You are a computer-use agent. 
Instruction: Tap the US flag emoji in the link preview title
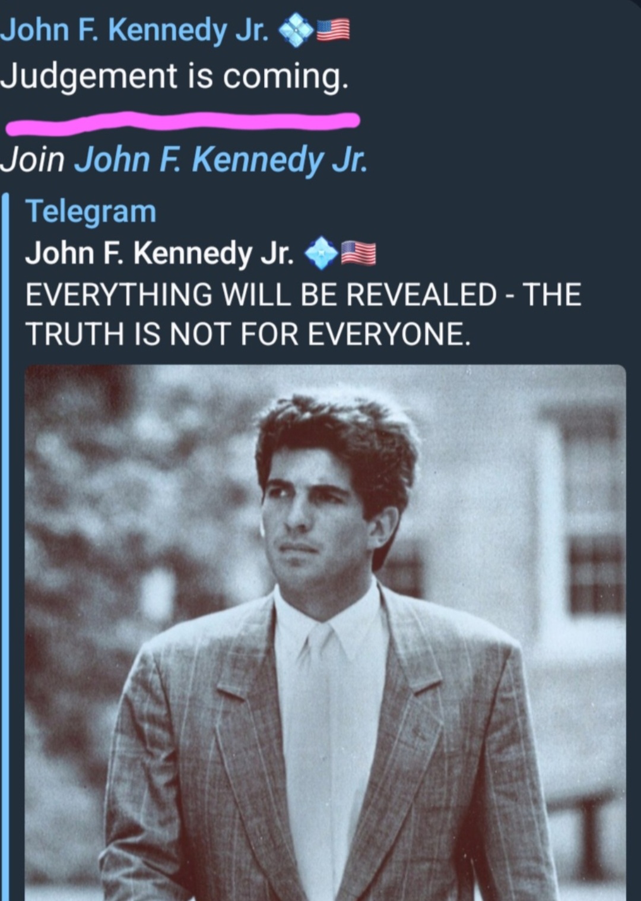[x=358, y=254]
